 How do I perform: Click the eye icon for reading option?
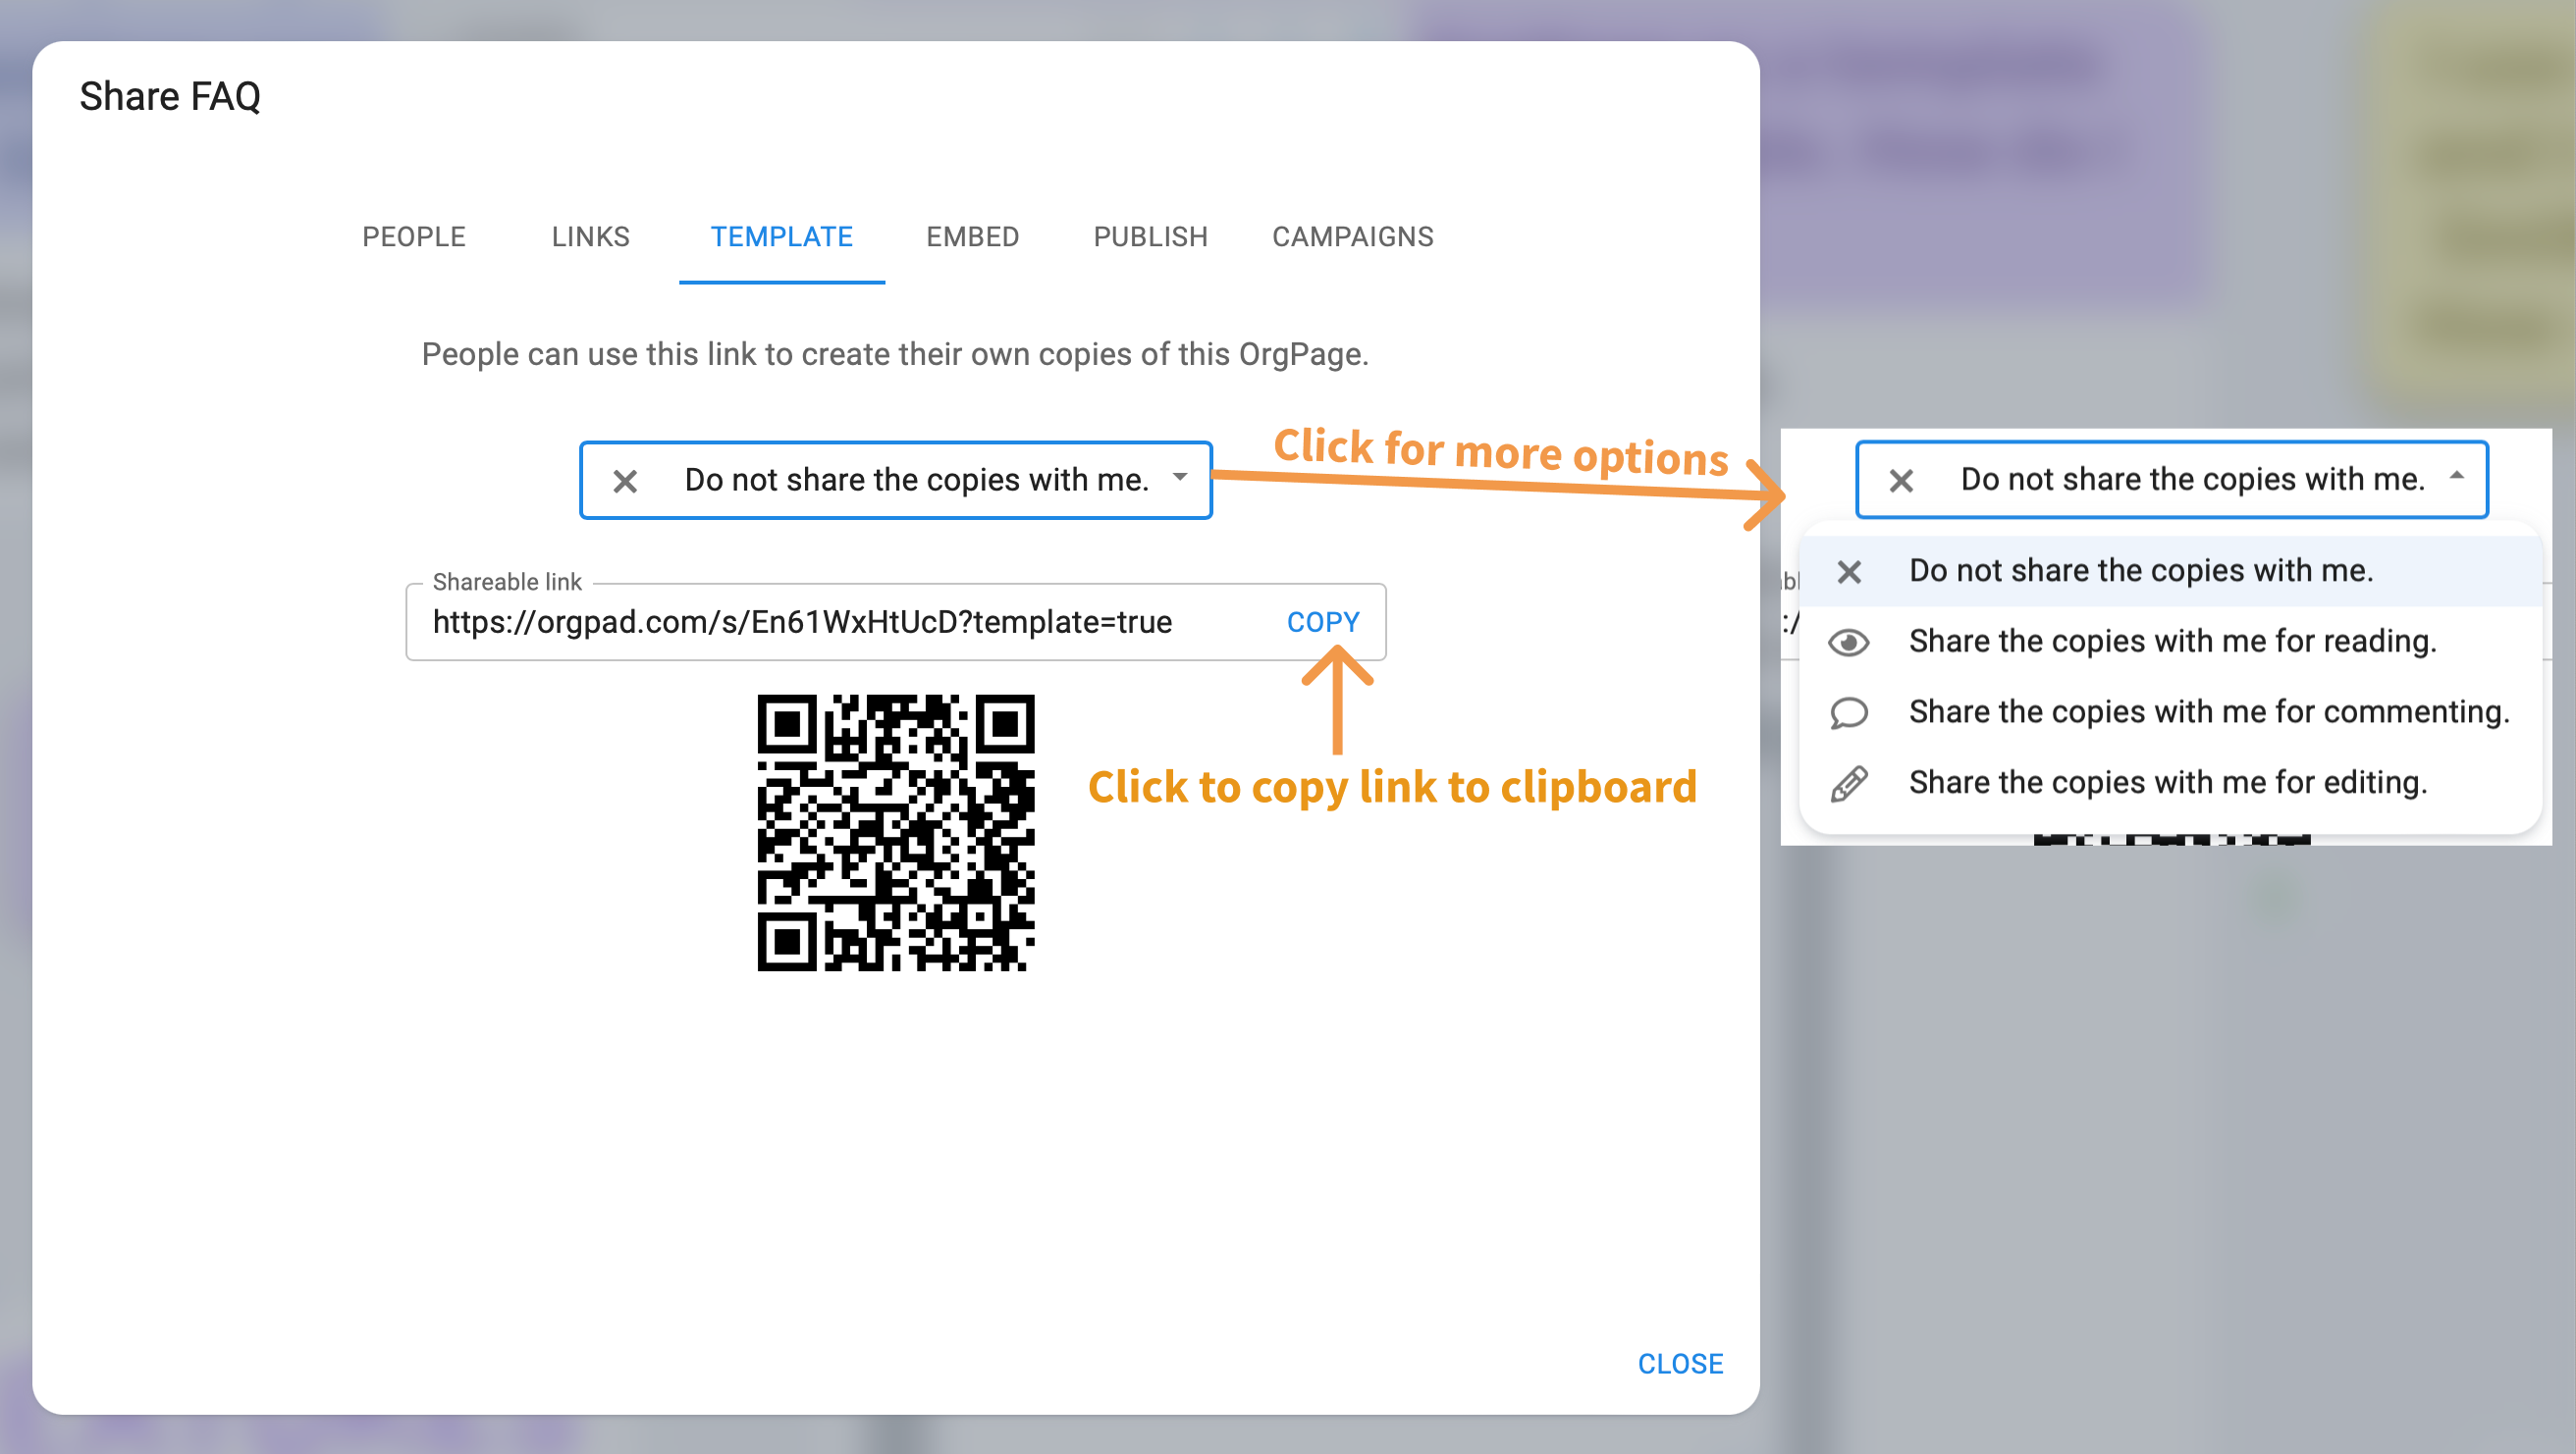pos(1848,642)
